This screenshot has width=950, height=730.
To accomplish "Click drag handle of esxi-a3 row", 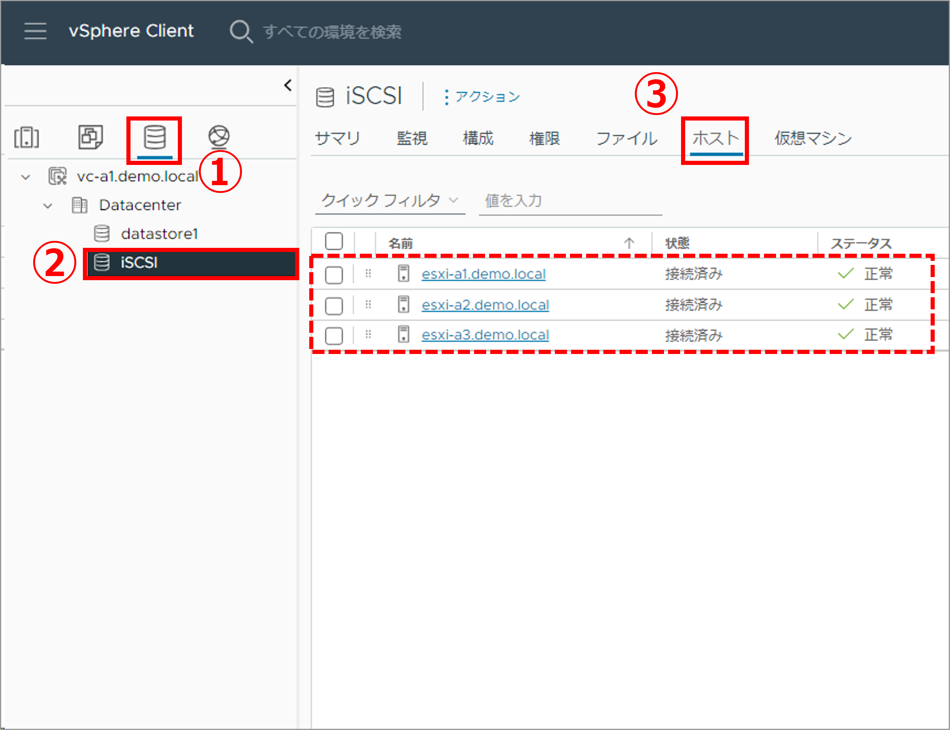I will pos(368,335).
